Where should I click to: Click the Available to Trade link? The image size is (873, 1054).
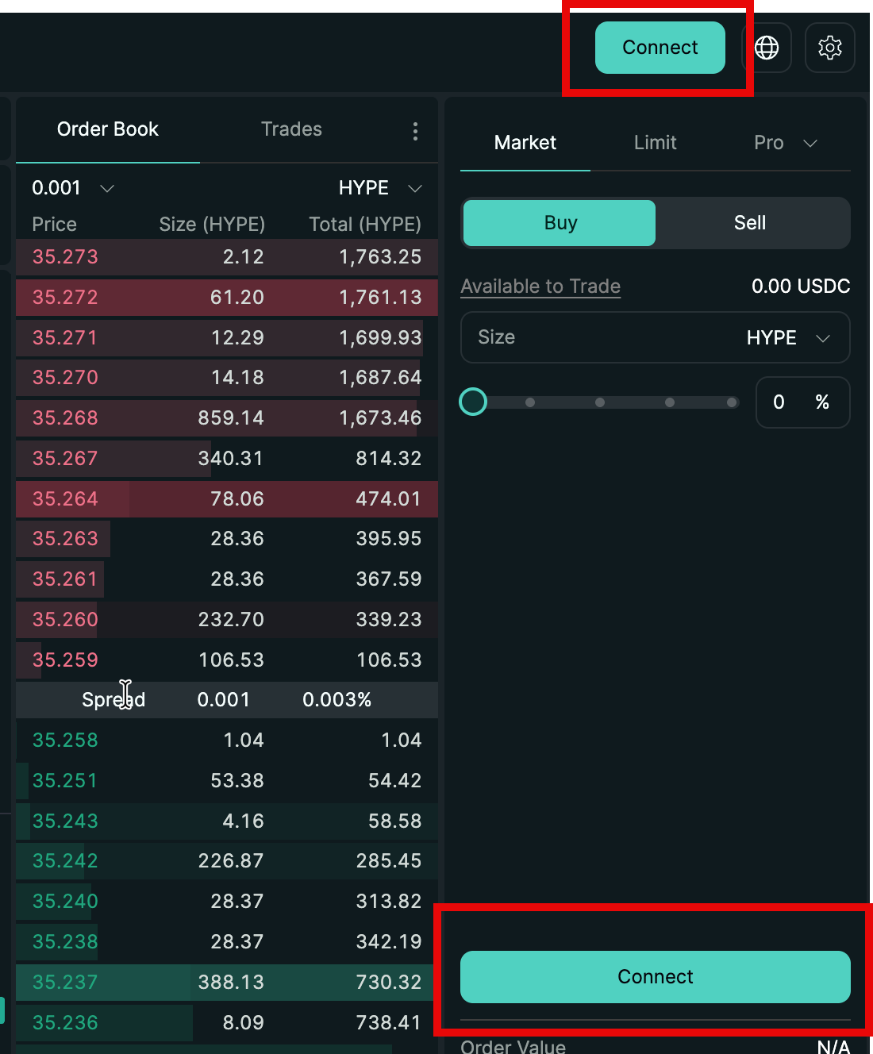click(540, 287)
